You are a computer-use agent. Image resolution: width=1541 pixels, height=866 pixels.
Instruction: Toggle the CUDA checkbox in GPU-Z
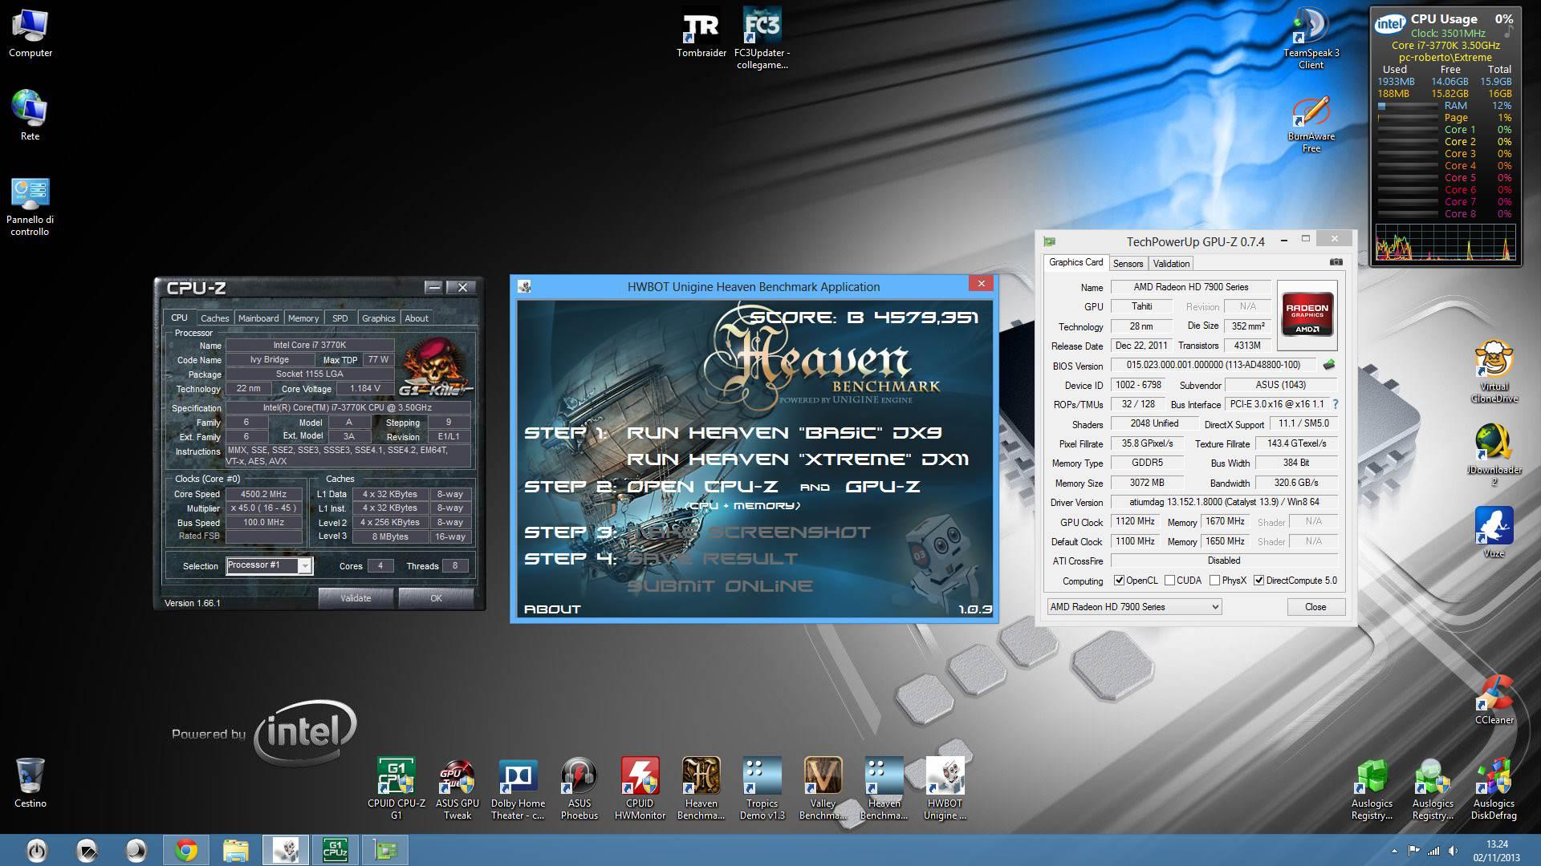(x=1169, y=581)
